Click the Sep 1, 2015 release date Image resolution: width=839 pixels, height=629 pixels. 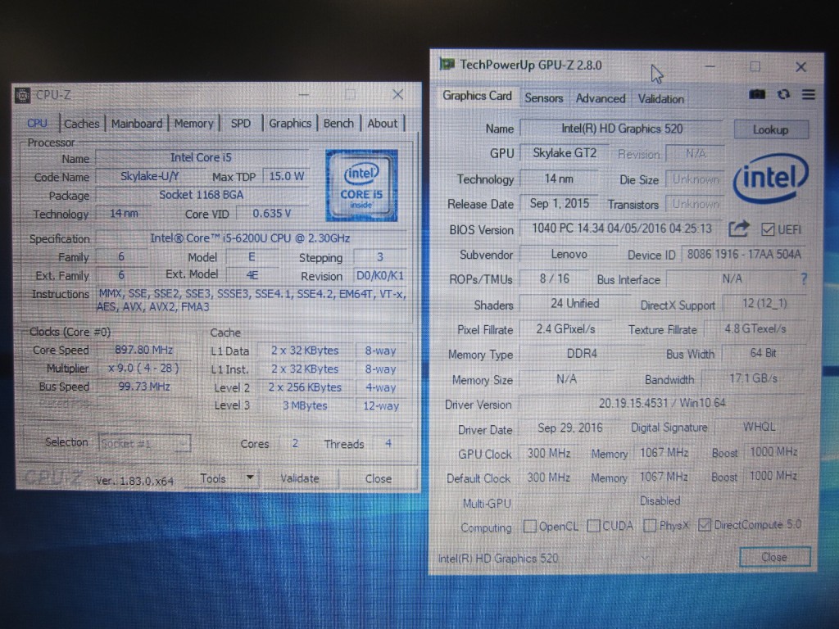(559, 203)
